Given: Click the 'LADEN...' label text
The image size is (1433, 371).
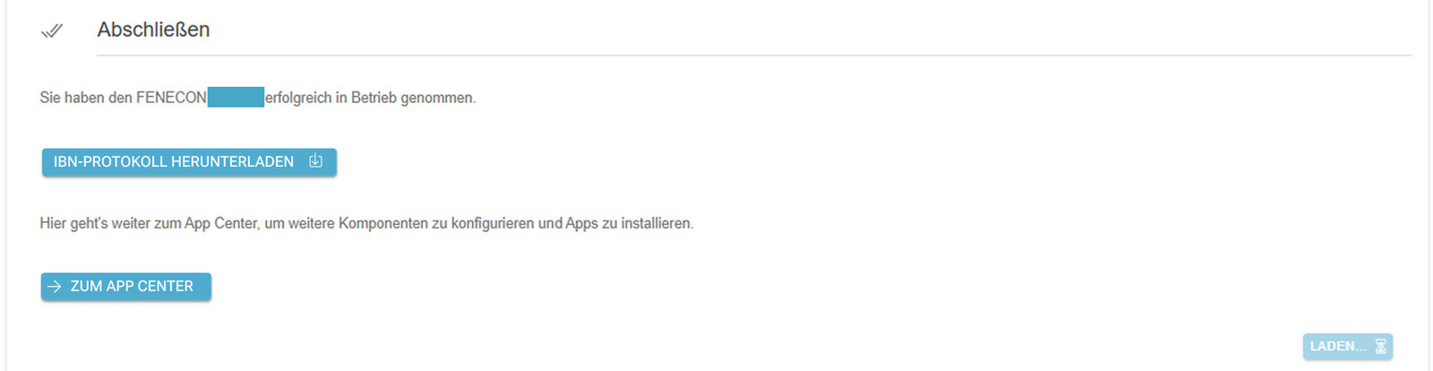Looking at the screenshot, I should click(x=1338, y=346).
